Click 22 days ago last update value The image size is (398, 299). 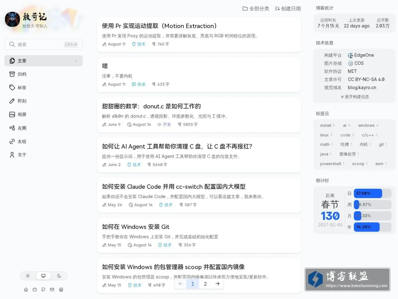click(357, 26)
